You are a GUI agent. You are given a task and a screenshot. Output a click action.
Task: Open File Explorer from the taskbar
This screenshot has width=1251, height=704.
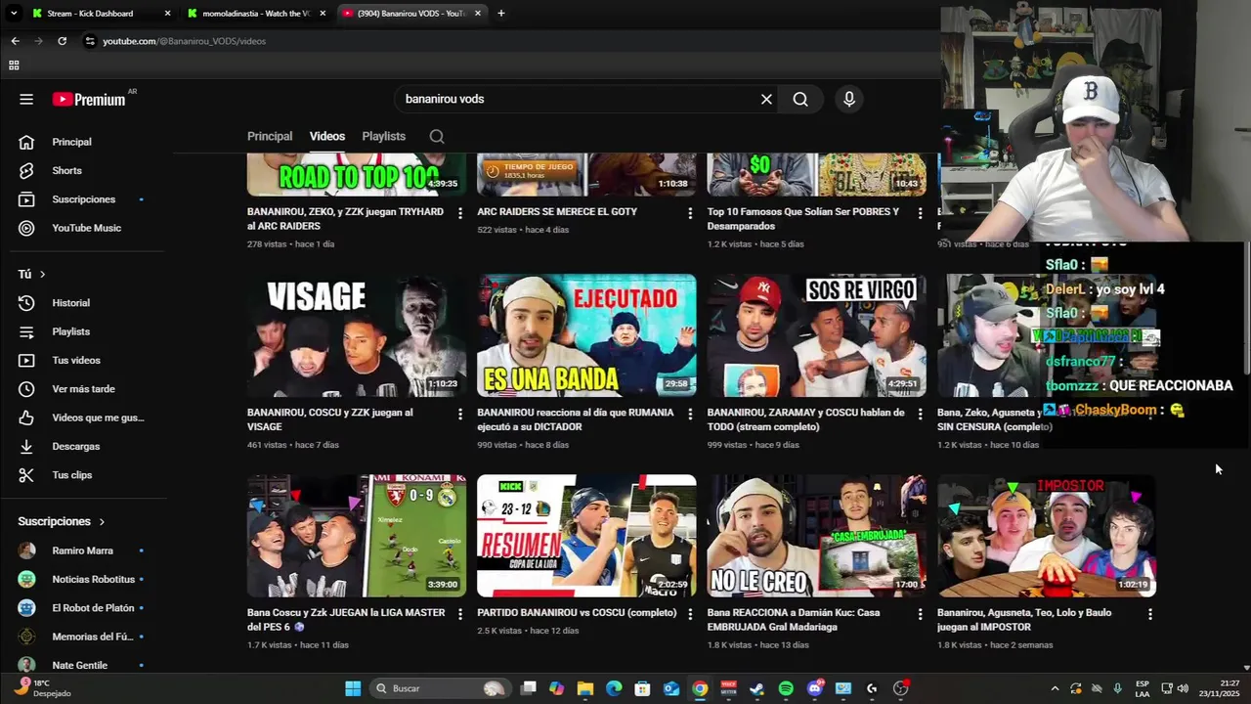[584, 688]
